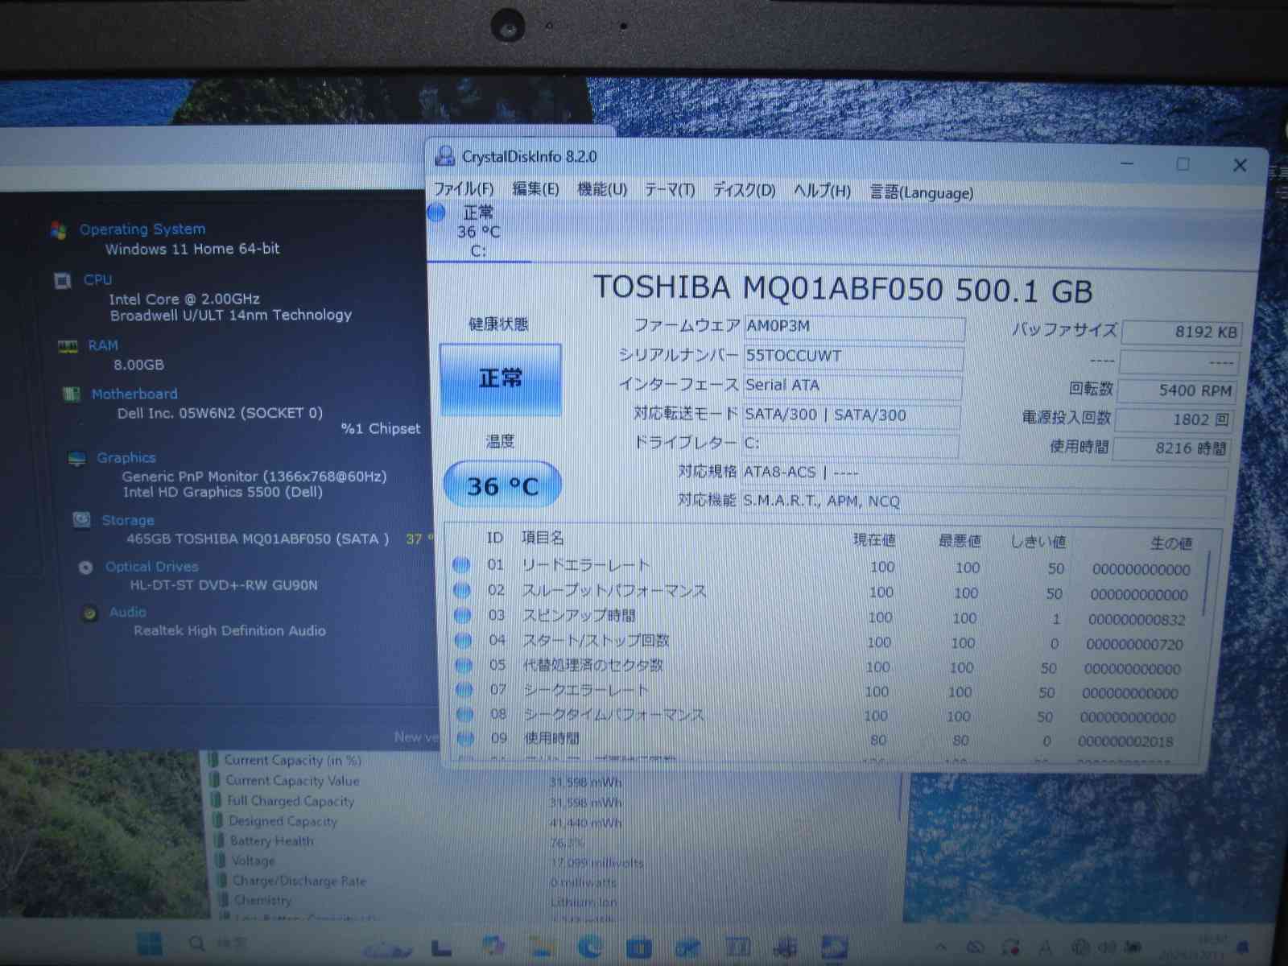The width and height of the screenshot is (1288, 966).
Task: Open Microsoft Edge from the taskbar
Action: coord(590,947)
